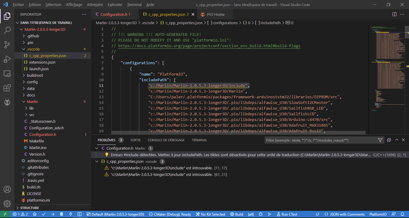409x218 pixels.
Task: Click the CMake: [Debug]: Ready status item
Action: tap(170, 214)
